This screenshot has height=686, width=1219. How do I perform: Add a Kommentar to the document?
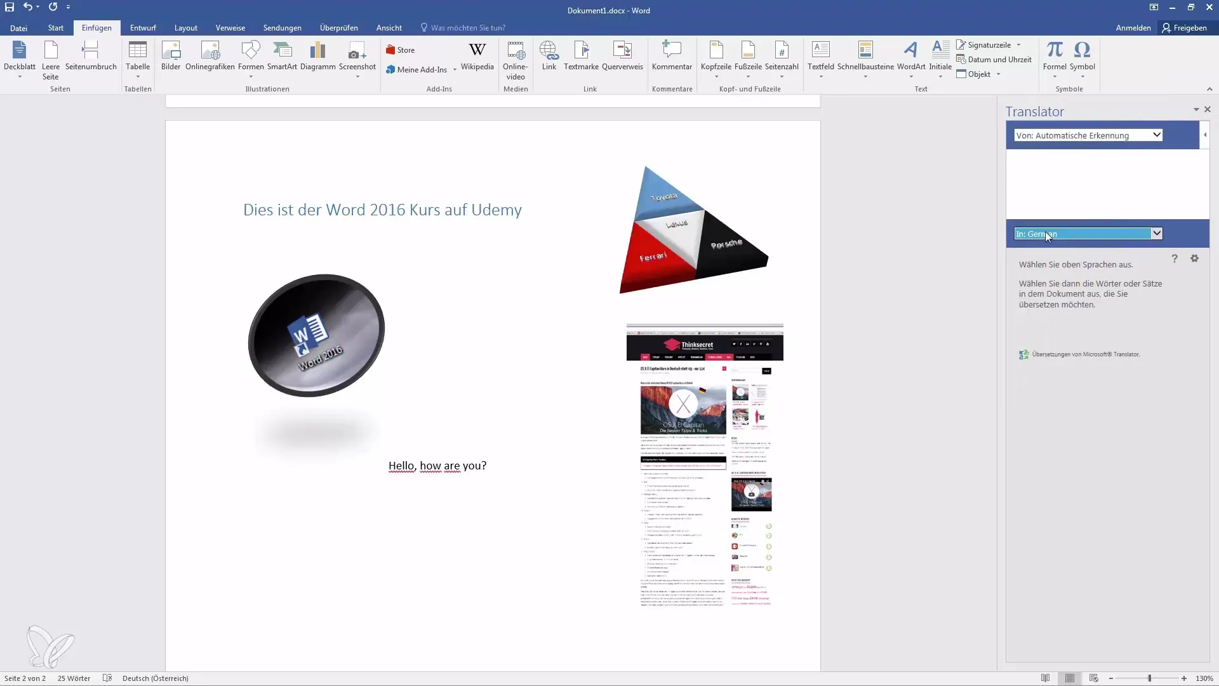tap(672, 56)
